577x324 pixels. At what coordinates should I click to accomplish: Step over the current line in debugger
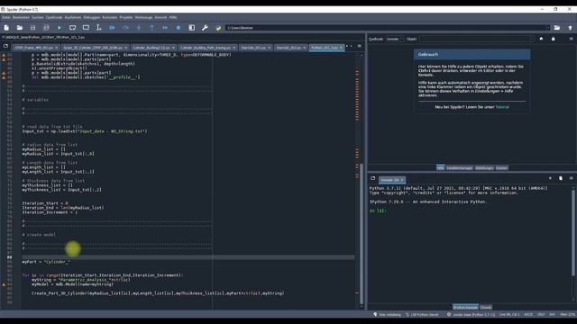(125, 28)
